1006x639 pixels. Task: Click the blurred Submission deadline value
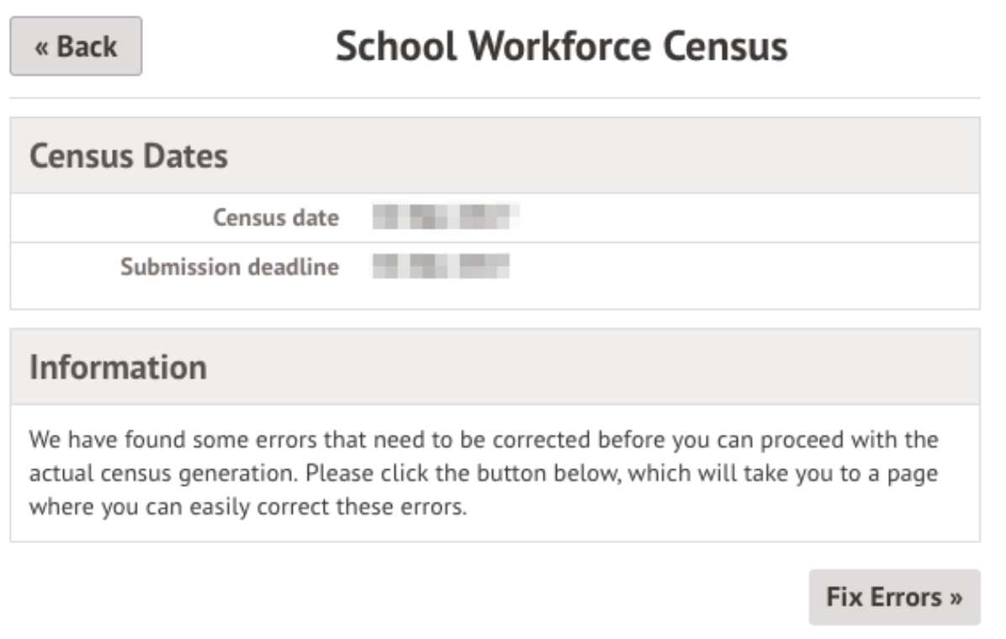point(442,267)
